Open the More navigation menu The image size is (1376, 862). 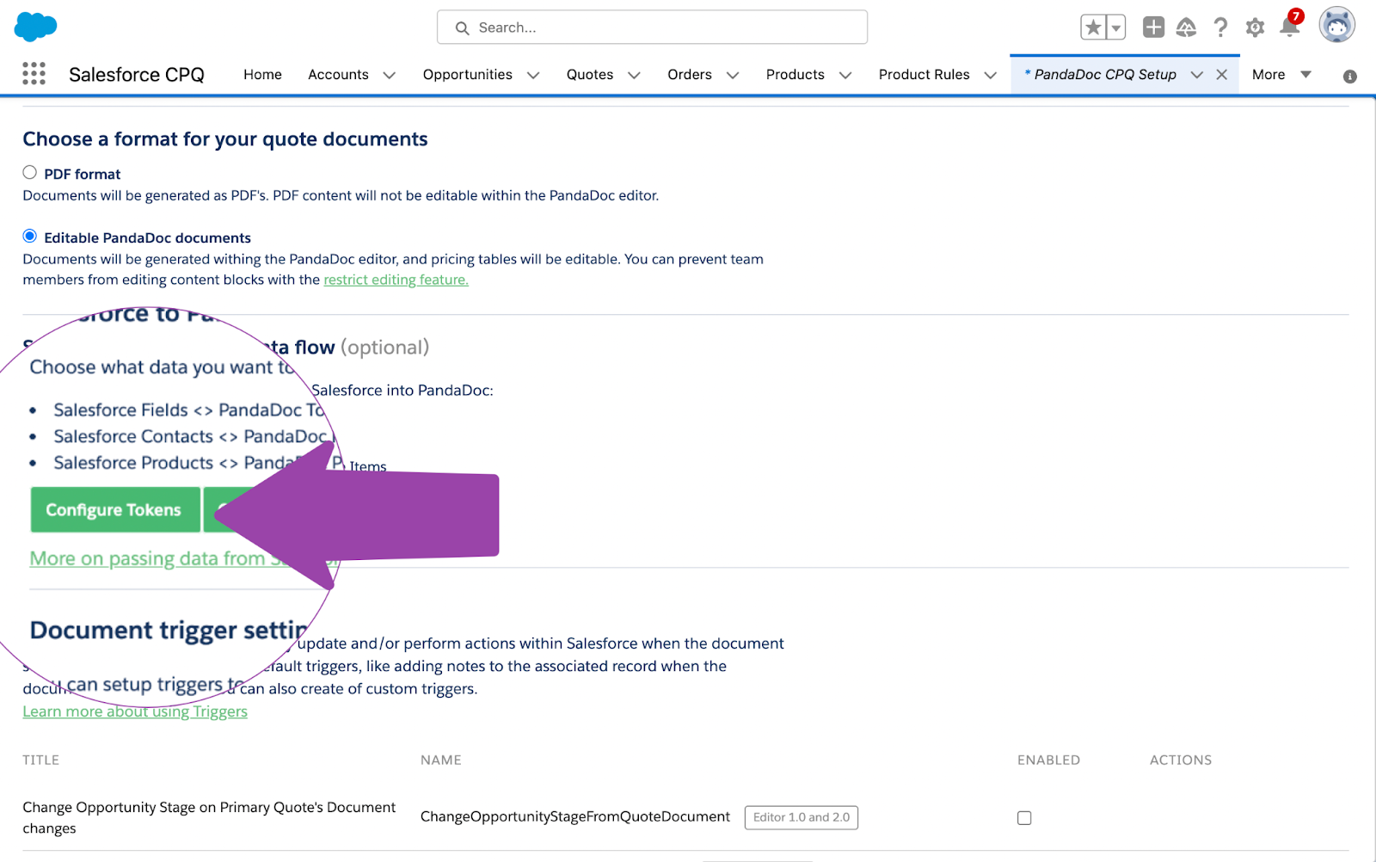click(x=1281, y=75)
